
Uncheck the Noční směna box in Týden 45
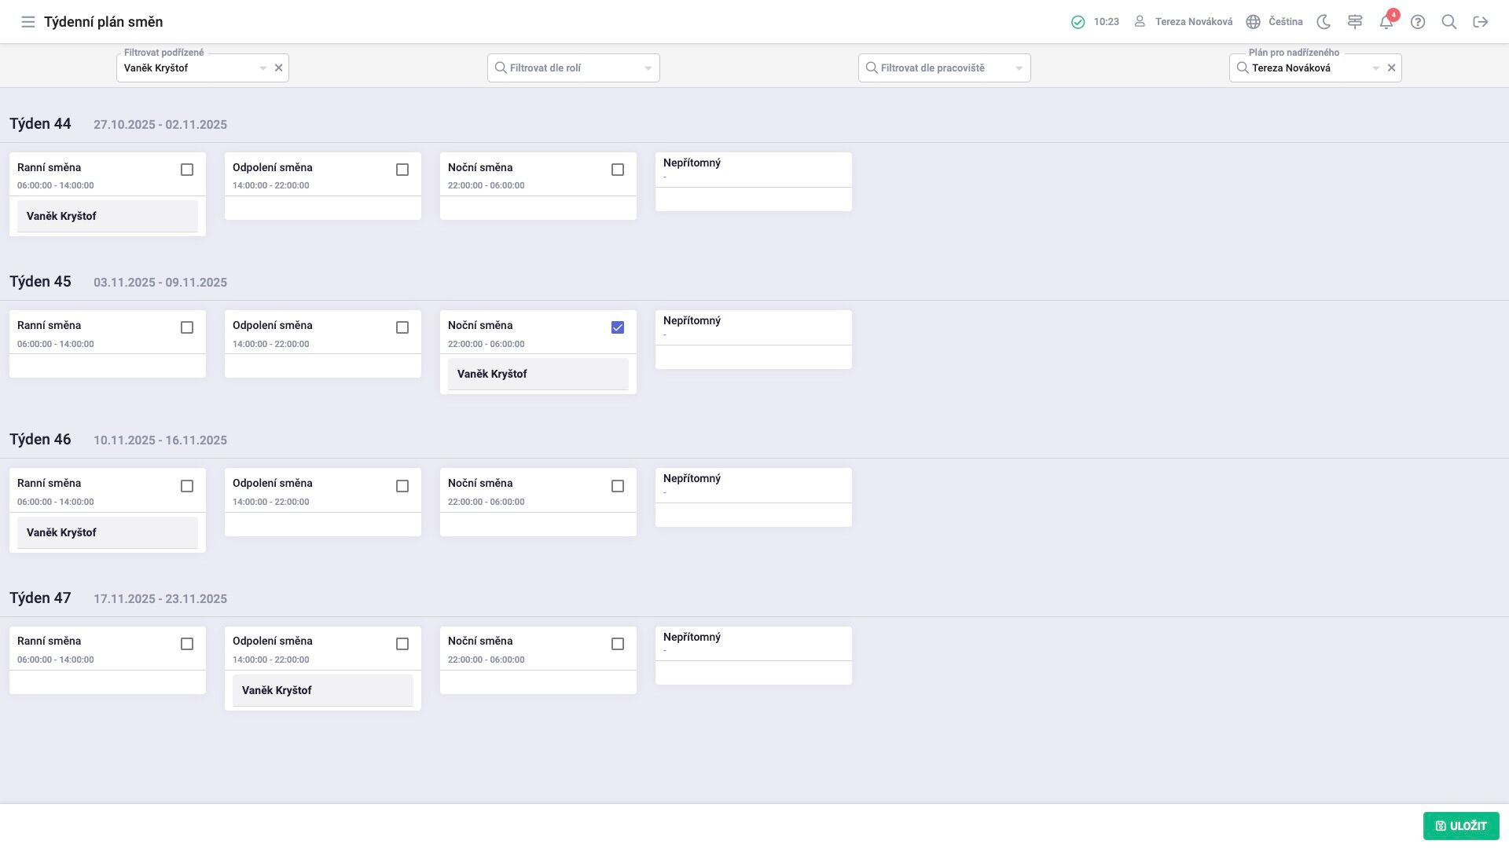point(618,327)
